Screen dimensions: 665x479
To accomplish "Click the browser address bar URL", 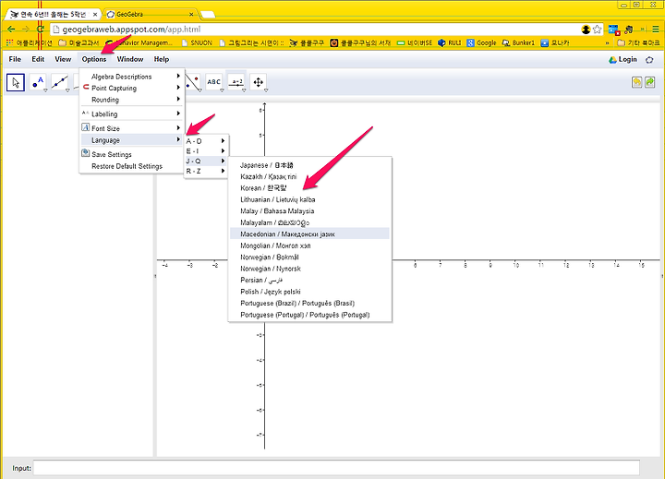I will pyautogui.click(x=131, y=30).
